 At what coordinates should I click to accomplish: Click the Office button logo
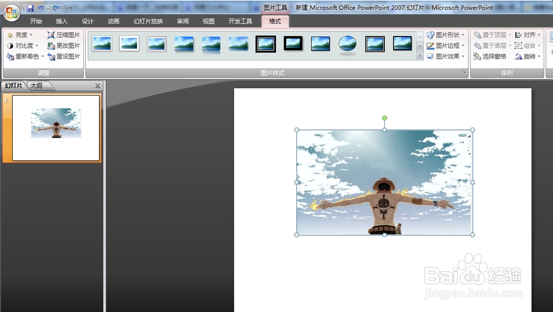click(x=12, y=13)
